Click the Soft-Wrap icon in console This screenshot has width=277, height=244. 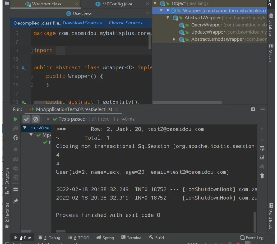coord(262,148)
